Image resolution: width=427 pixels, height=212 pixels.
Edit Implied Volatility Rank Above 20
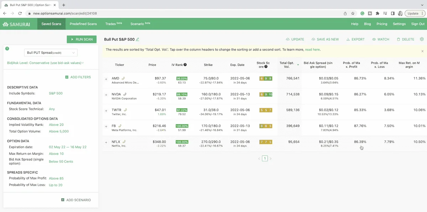pos(56,125)
